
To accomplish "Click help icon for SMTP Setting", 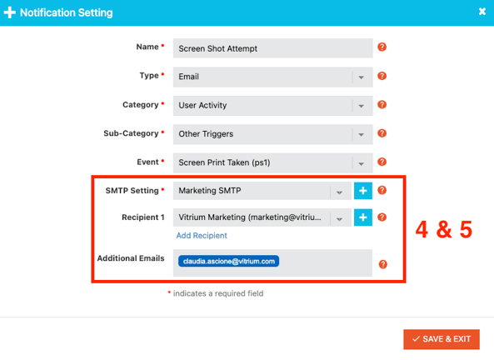I will [x=382, y=190].
